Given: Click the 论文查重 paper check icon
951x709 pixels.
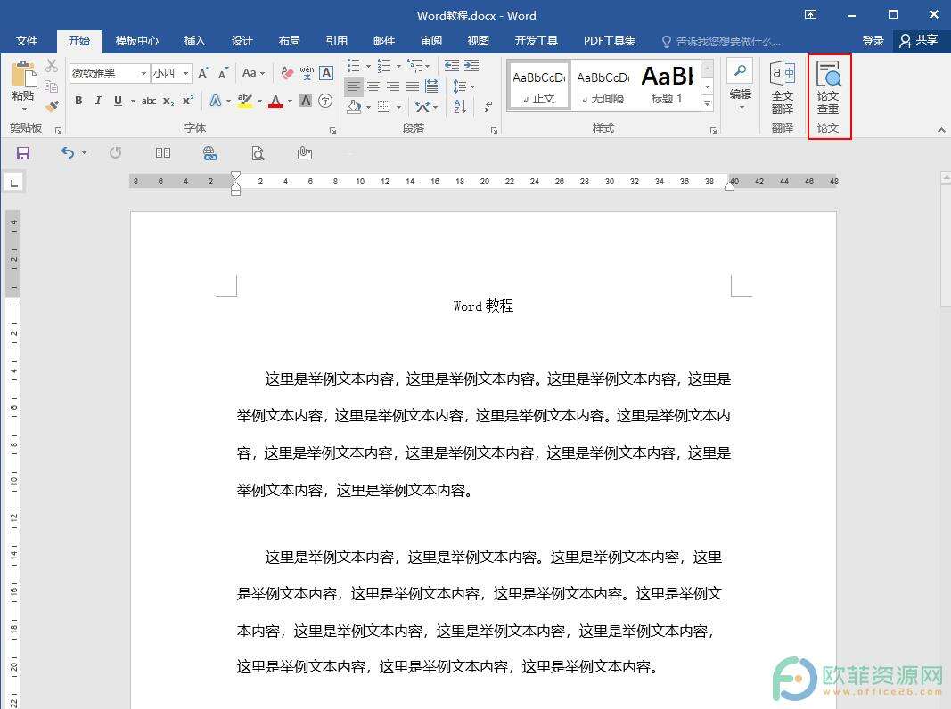Looking at the screenshot, I should [828, 88].
